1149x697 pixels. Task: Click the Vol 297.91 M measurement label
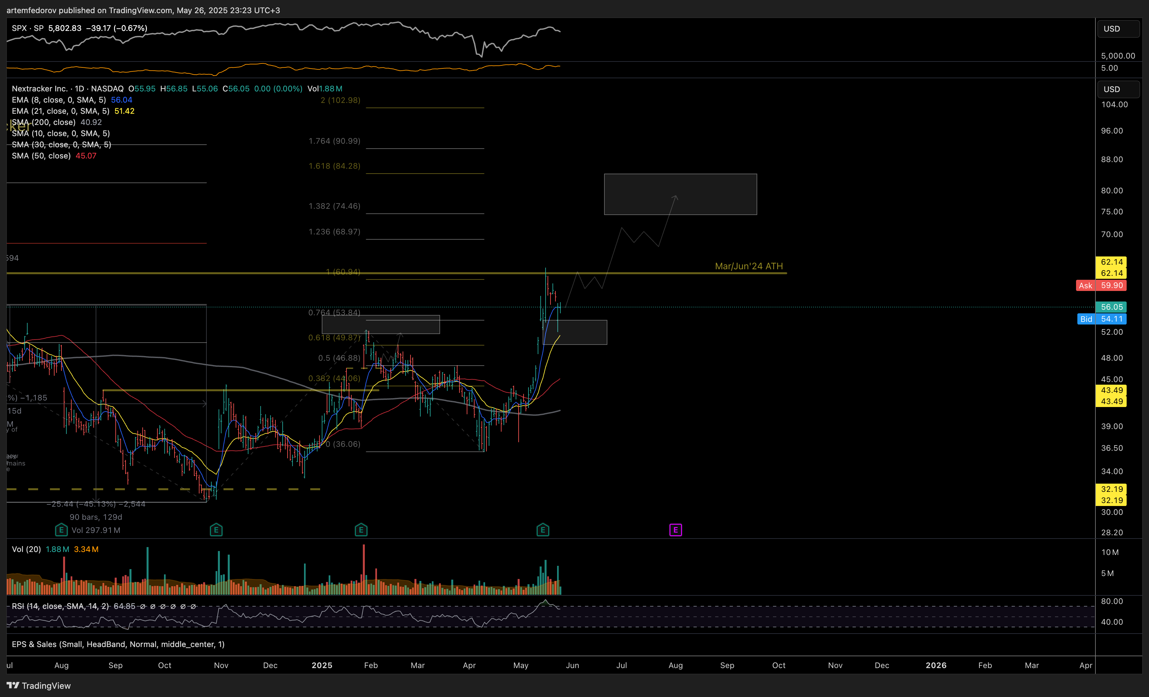coord(96,530)
